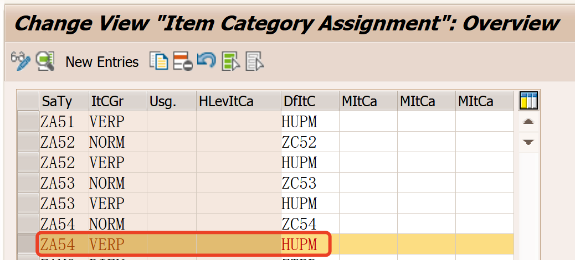This screenshot has height=260, width=575.
Task: Click ItCGr cell VERP in ZA52 row
Action: click(x=117, y=163)
